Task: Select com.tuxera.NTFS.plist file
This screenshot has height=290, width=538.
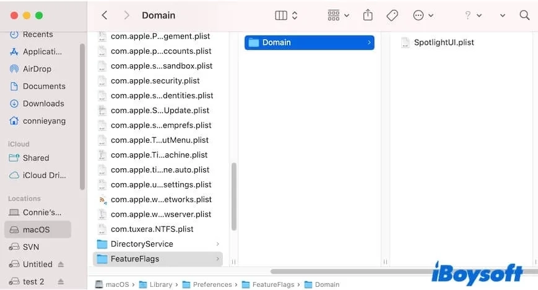Action: (x=152, y=229)
